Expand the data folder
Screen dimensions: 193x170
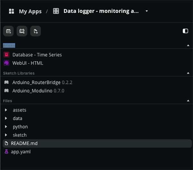click(6, 118)
